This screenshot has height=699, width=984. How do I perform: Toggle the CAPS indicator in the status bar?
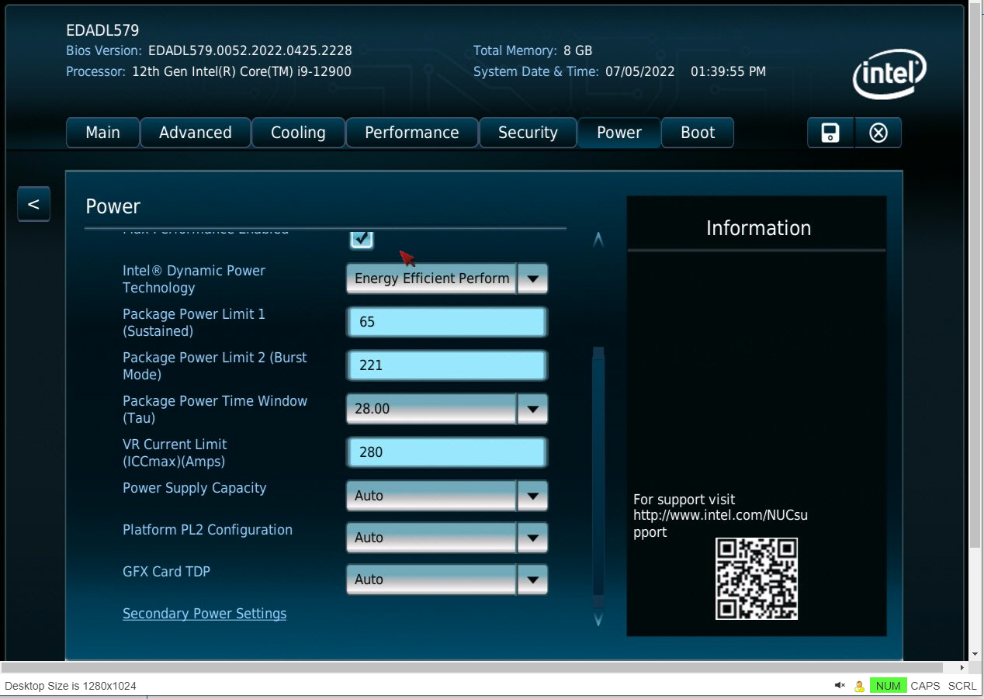pos(925,685)
